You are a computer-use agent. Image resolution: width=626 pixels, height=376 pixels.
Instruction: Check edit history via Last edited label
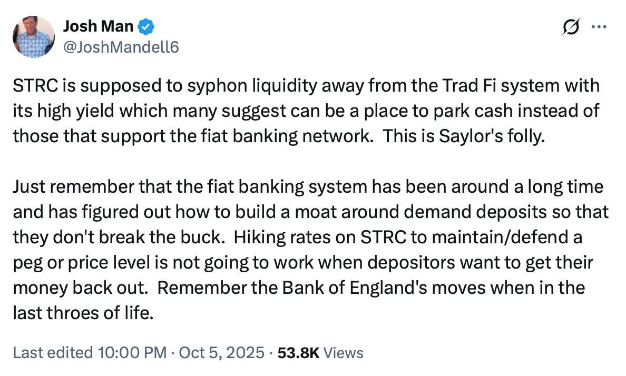(x=54, y=353)
